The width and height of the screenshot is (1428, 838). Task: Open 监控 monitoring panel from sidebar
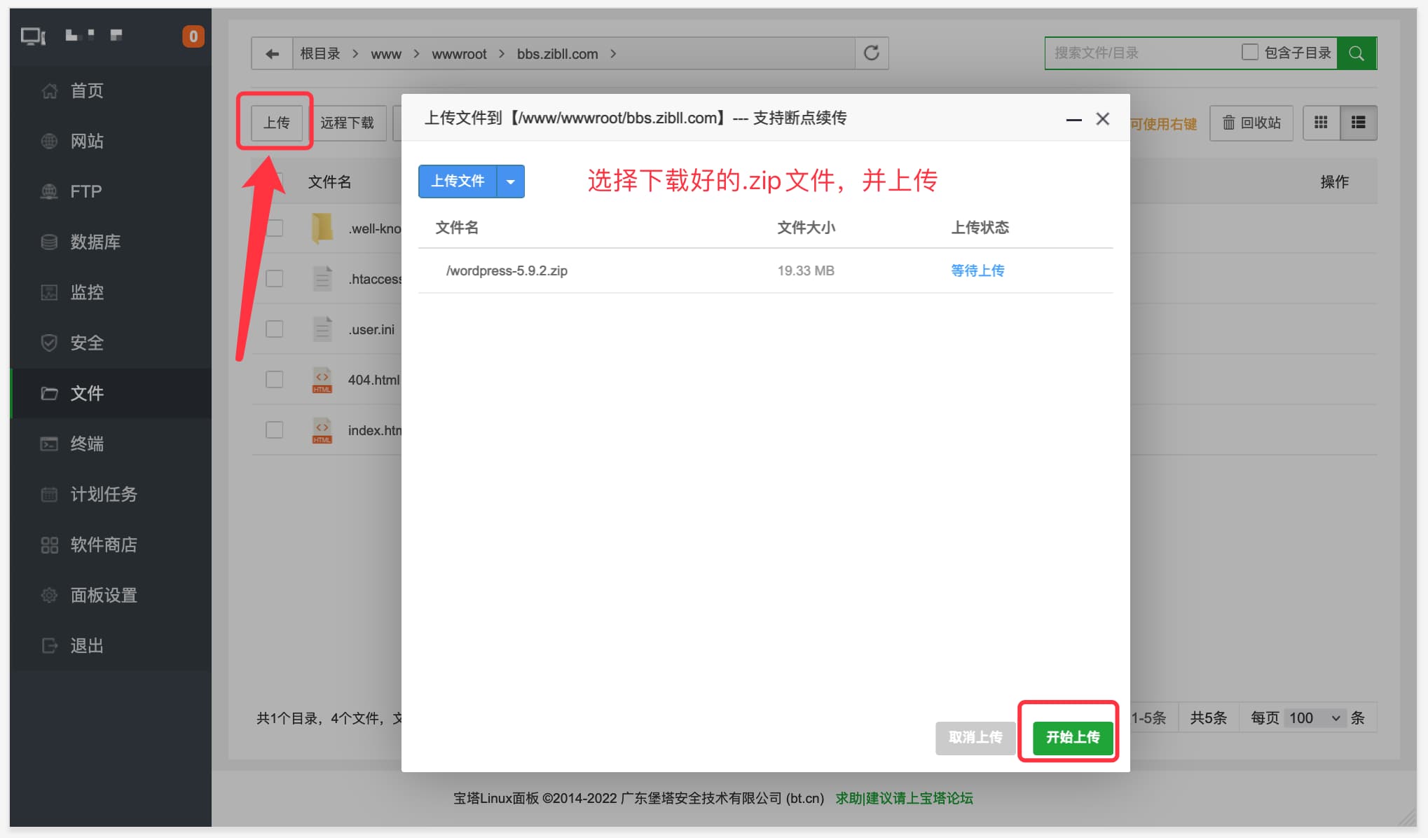tap(87, 292)
